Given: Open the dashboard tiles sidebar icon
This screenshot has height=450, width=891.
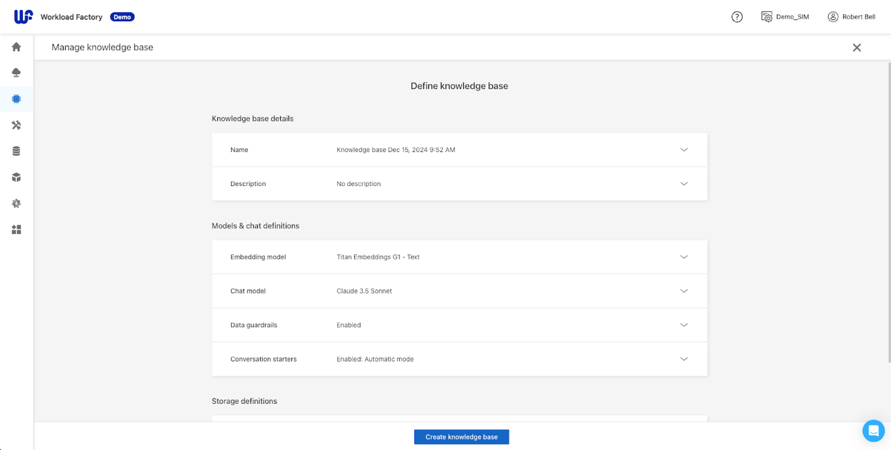Looking at the screenshot, I should tap(16, 230).
